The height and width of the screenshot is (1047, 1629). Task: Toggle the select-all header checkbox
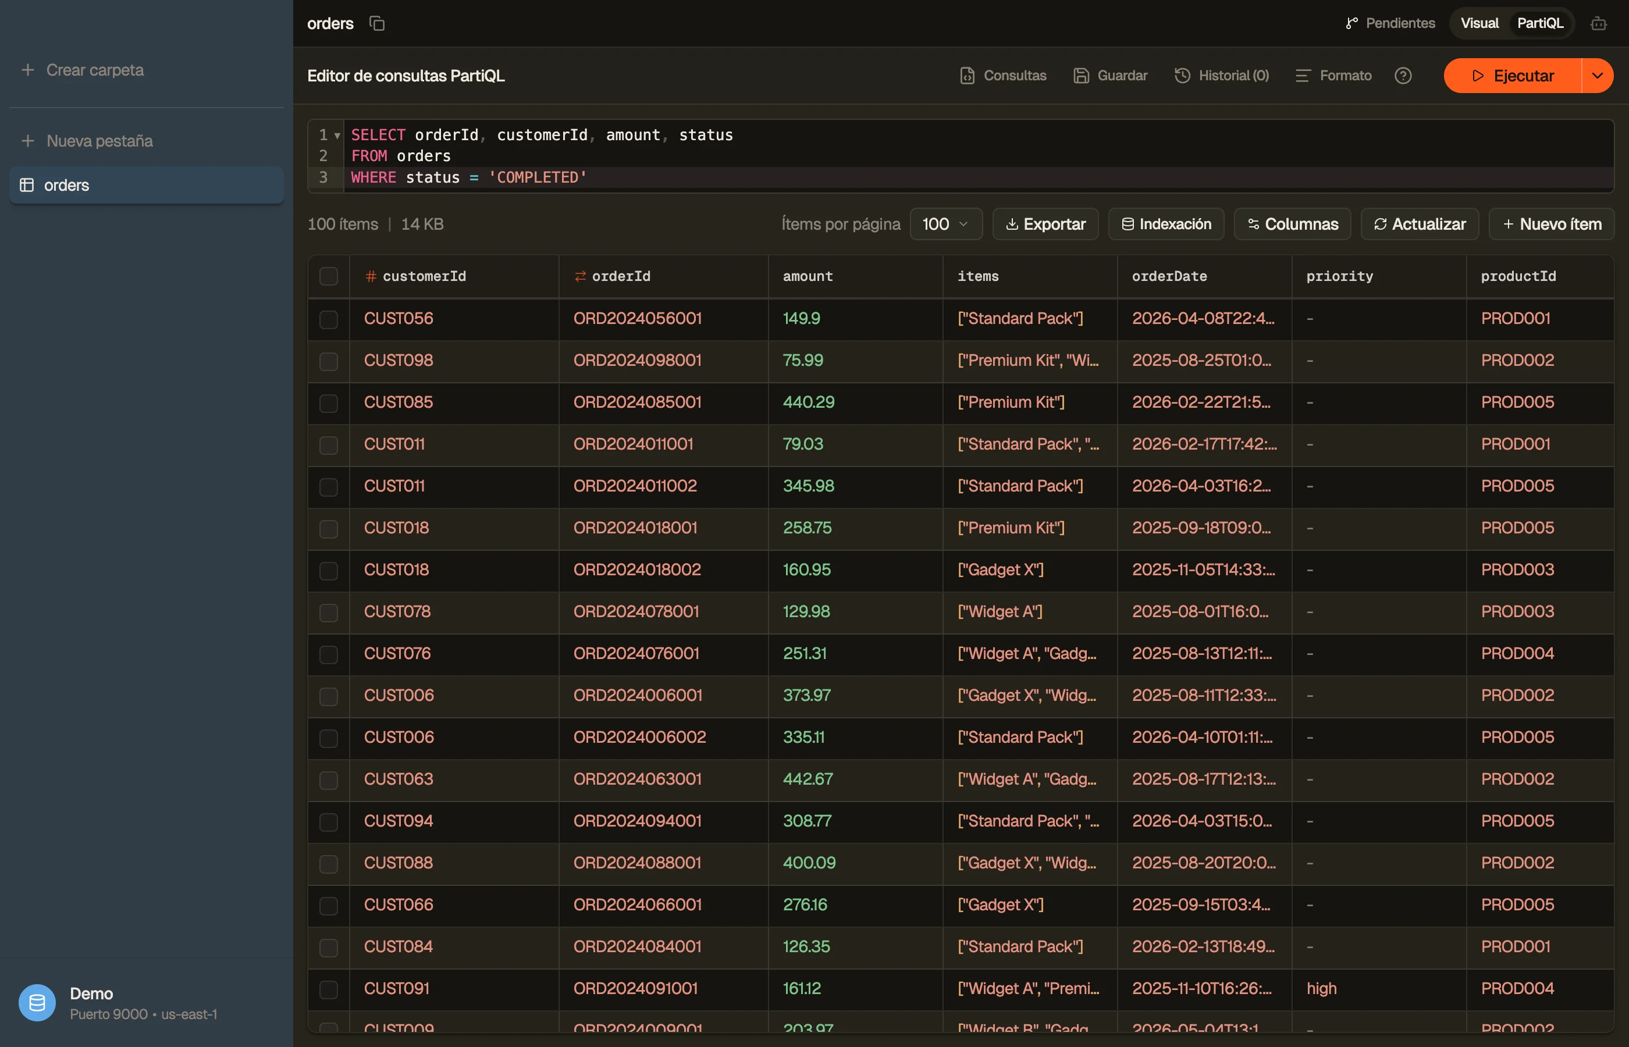tap(328, 276)
